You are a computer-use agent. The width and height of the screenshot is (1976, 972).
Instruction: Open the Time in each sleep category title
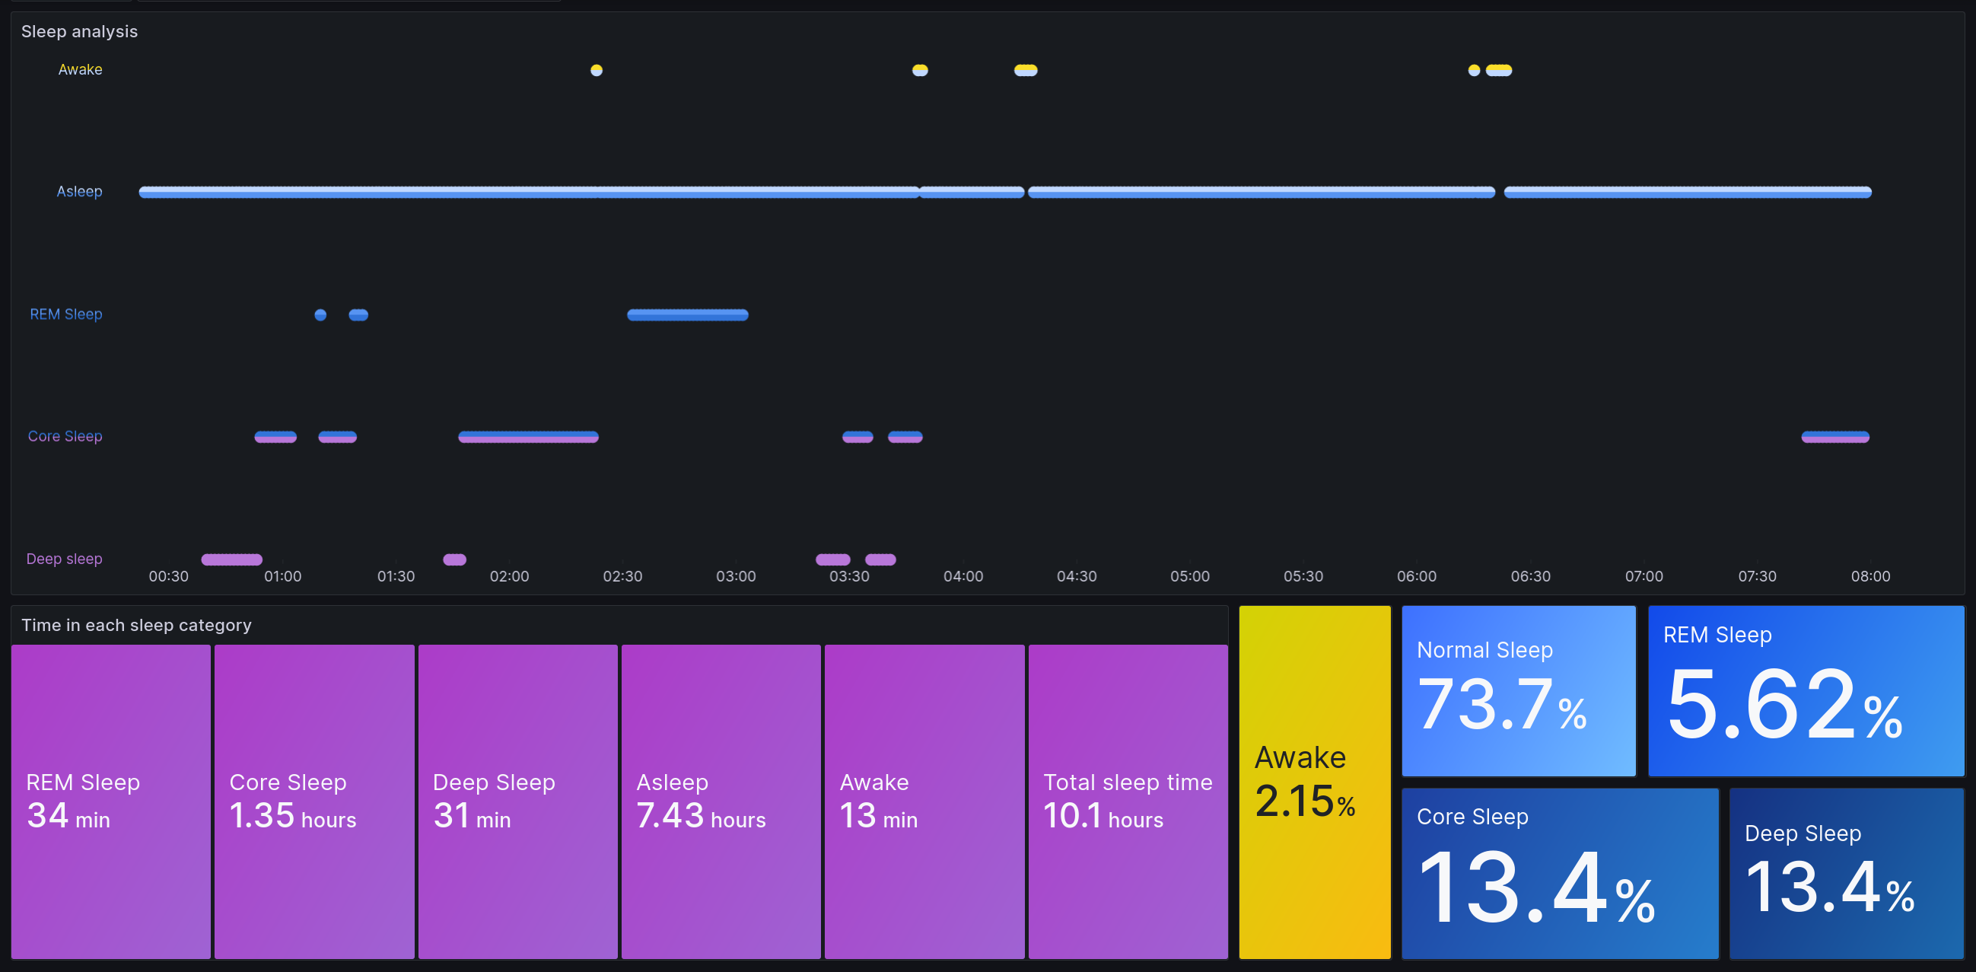[x=135, y=625]
